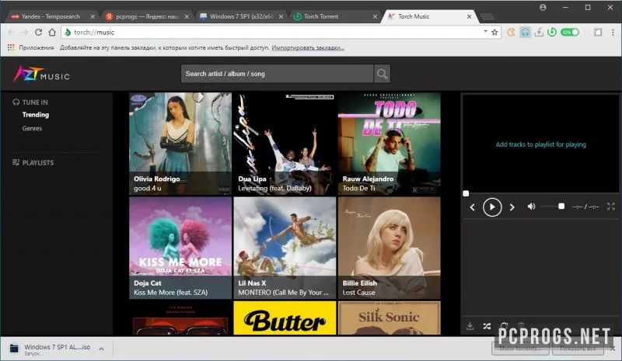Open the Playlists section
Image resolution: width=622 pixels, height=361 pixels.
pyautogui.click(x=33, y=162)
